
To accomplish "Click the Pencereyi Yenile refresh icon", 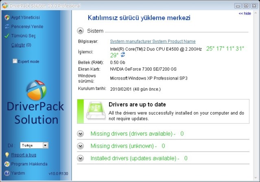I will tap(7, 26).
